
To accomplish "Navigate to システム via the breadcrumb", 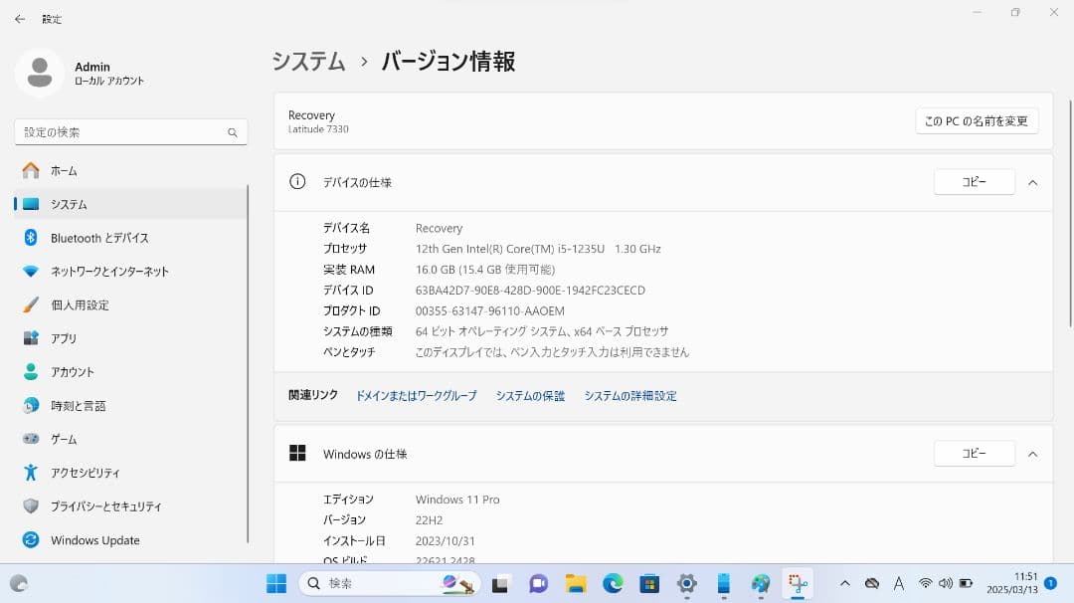I will click(x=307, y=61).
